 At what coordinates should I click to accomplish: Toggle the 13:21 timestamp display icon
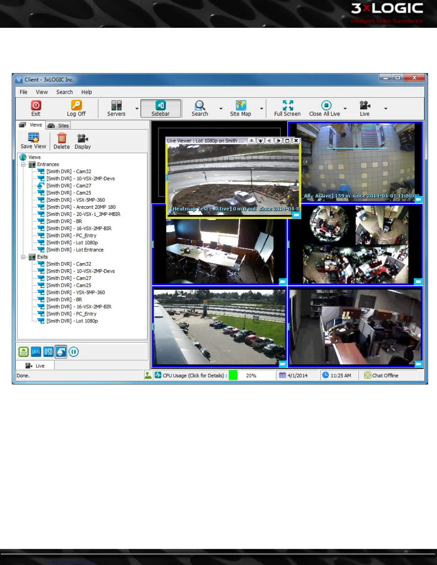point(36,352)
